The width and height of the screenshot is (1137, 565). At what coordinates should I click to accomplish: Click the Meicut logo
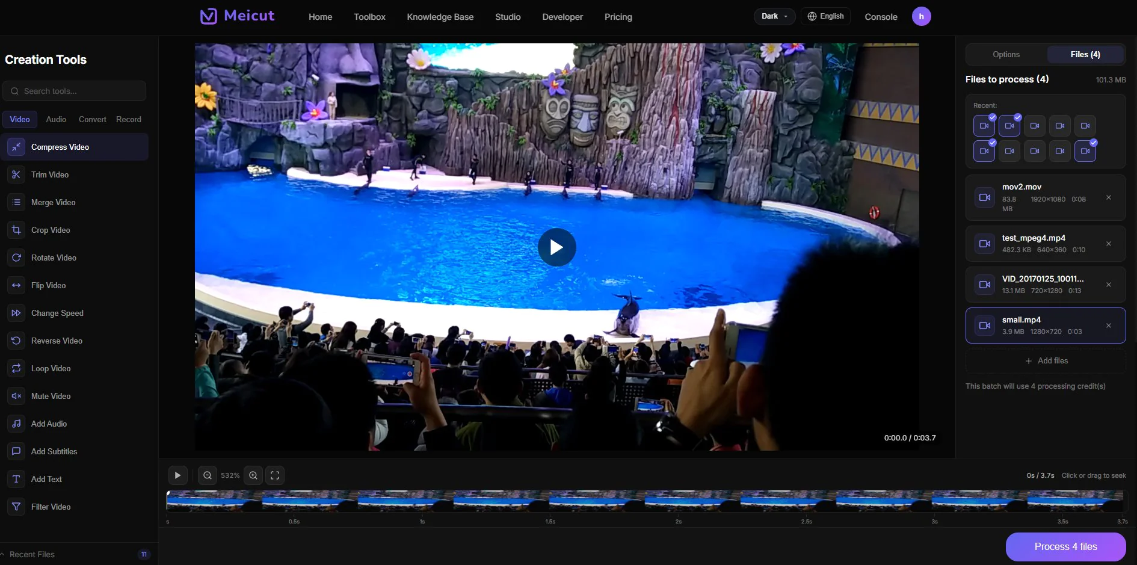237,16
